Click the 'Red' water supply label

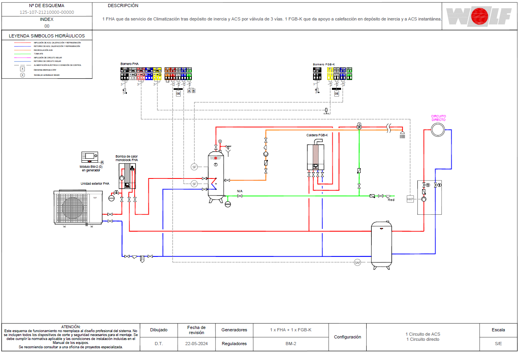pos(391,200)
